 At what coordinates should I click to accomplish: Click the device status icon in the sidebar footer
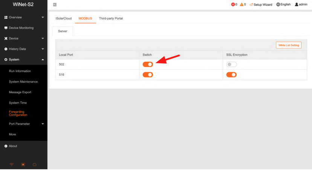(x=23, y=164)
